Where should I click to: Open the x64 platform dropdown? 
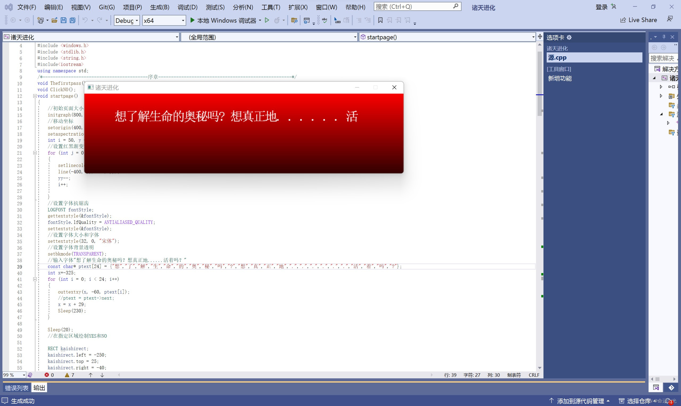pyautogui.click(x=164, y=20)
